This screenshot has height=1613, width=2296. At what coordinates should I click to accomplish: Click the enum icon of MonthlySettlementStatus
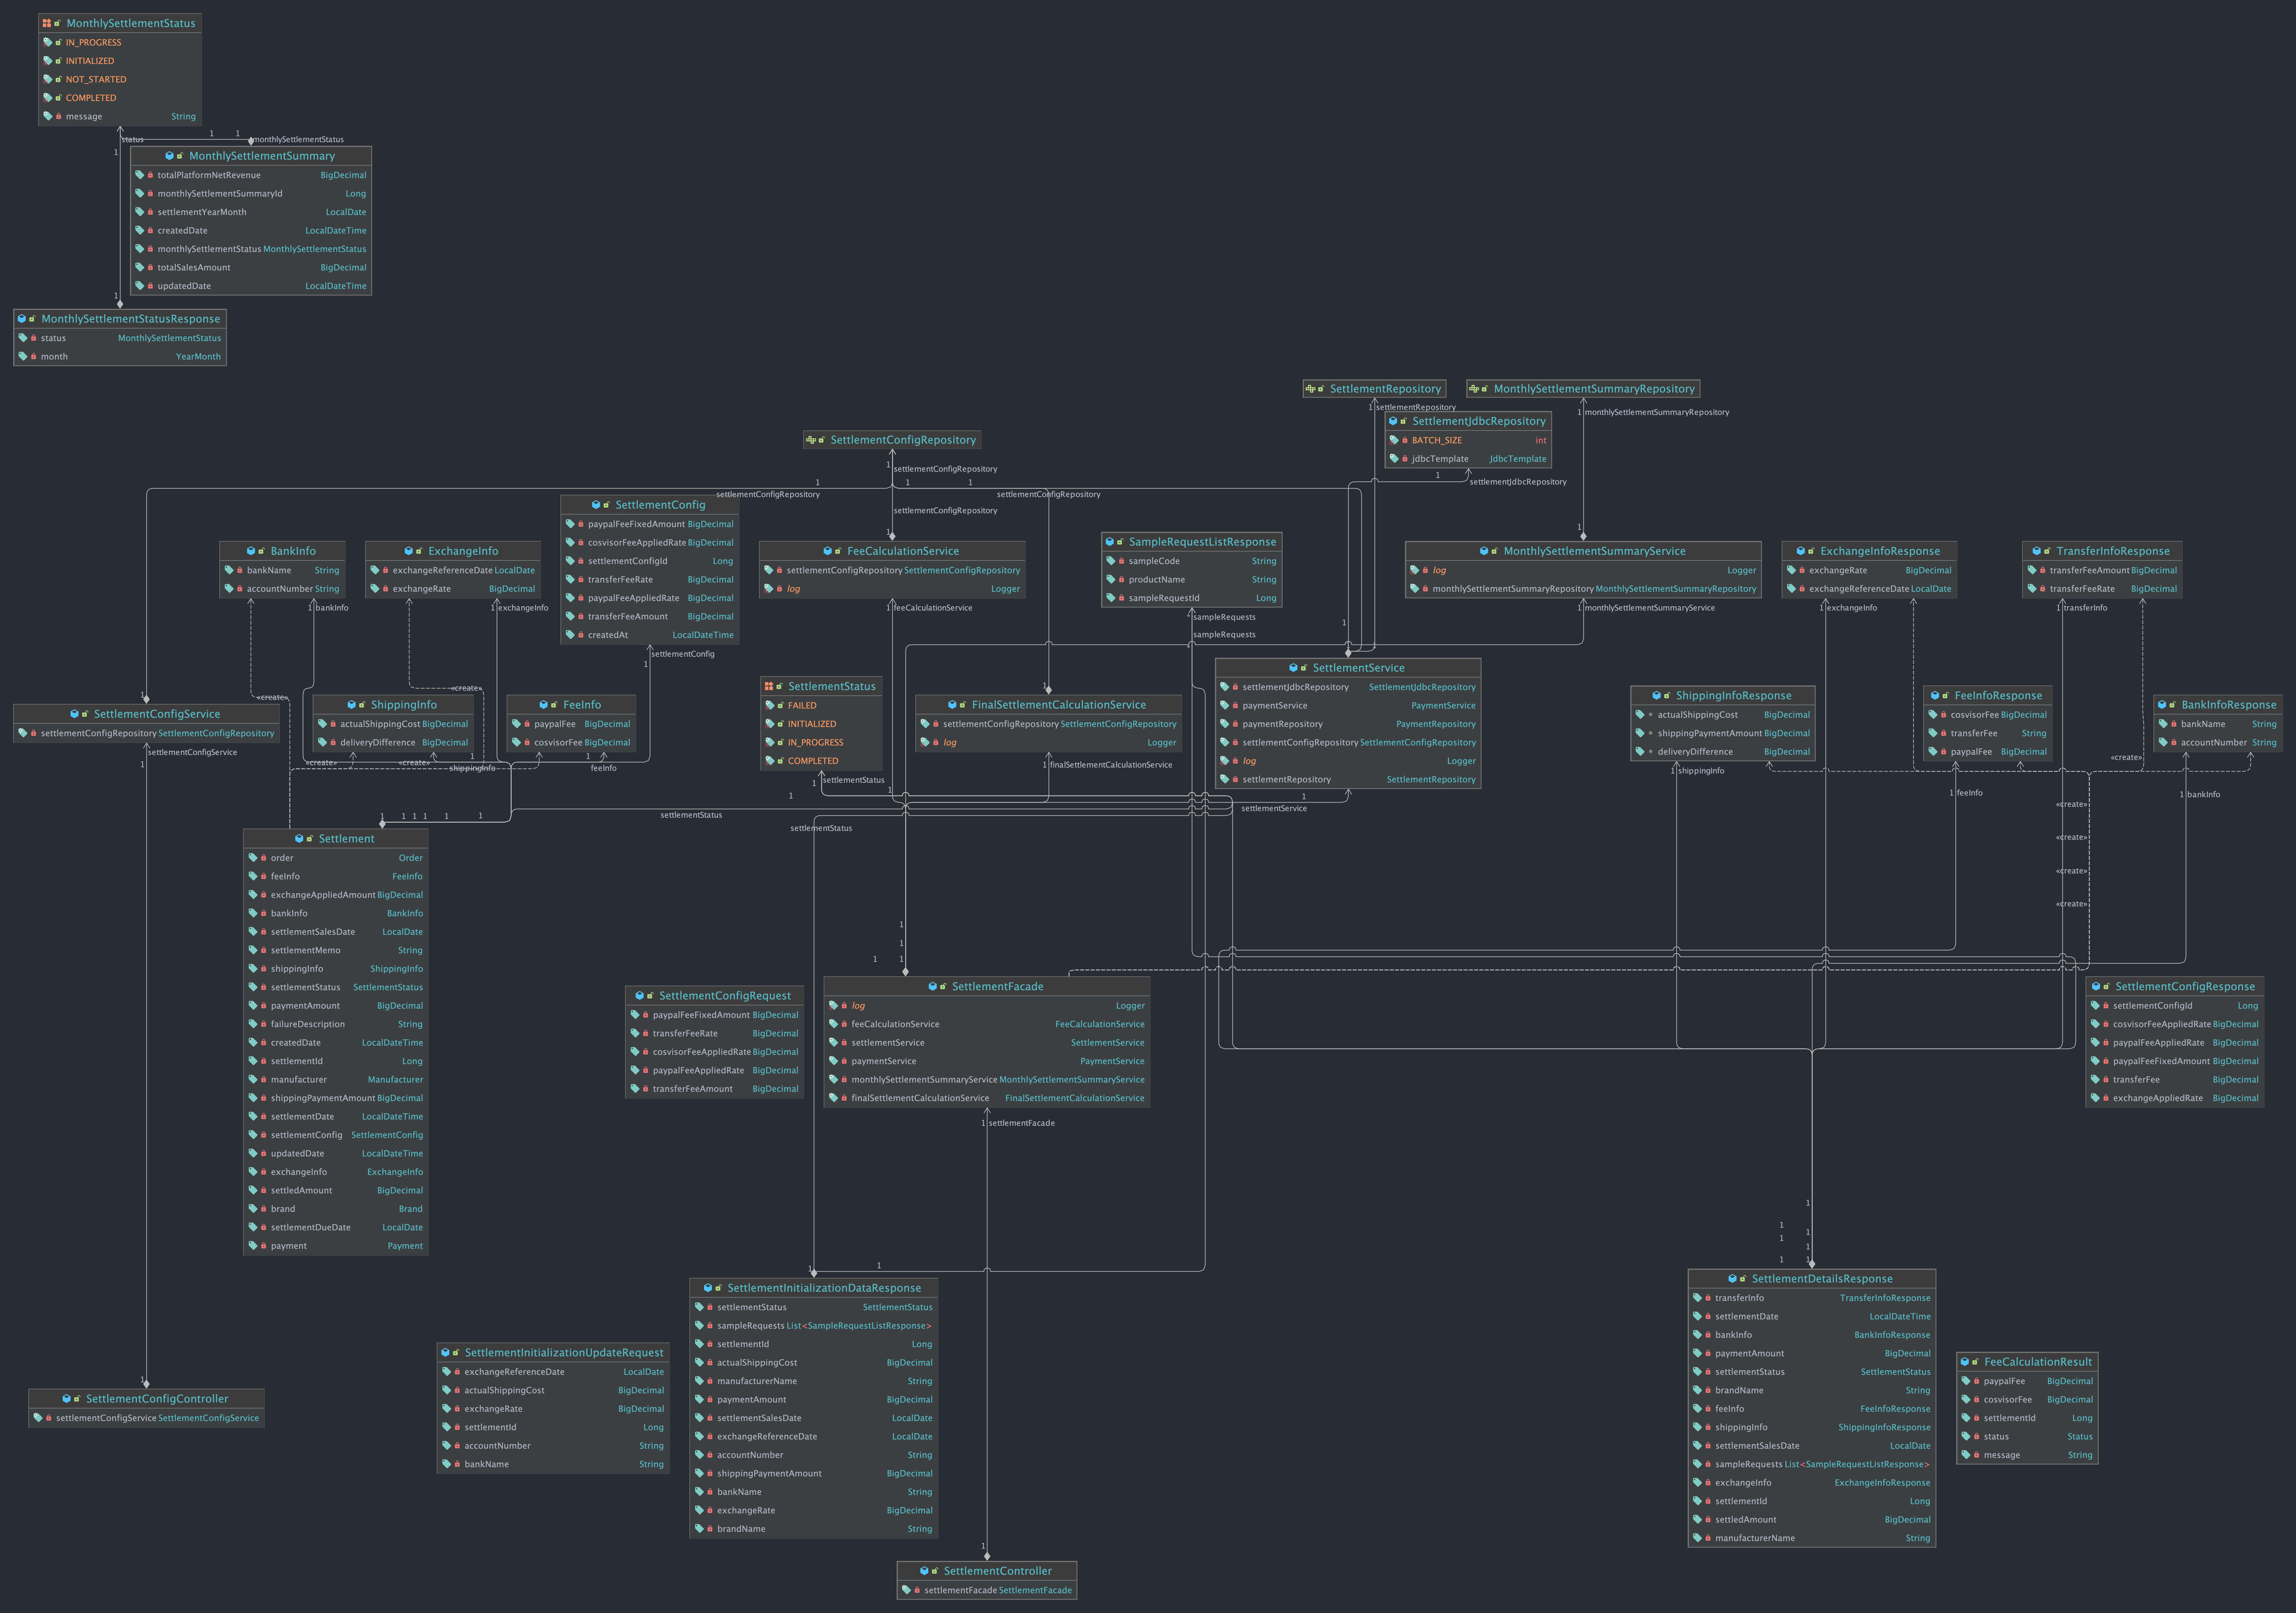pyautogui.click(x=47, y=23)
